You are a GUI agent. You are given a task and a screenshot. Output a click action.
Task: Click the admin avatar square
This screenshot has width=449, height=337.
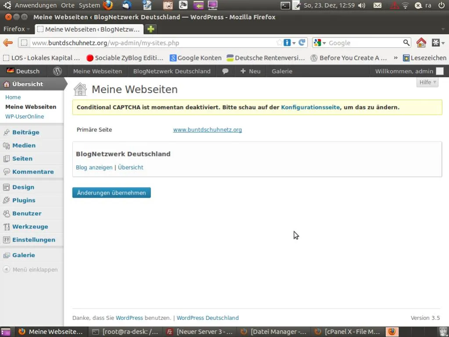pos(439,71)
